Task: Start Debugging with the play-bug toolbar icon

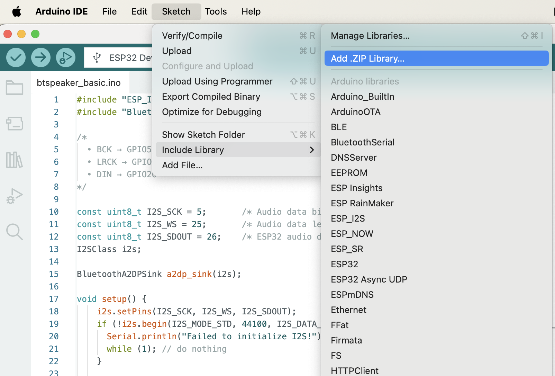Action: pos(66,57)
